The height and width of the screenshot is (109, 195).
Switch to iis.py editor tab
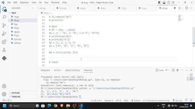[105, 8]
